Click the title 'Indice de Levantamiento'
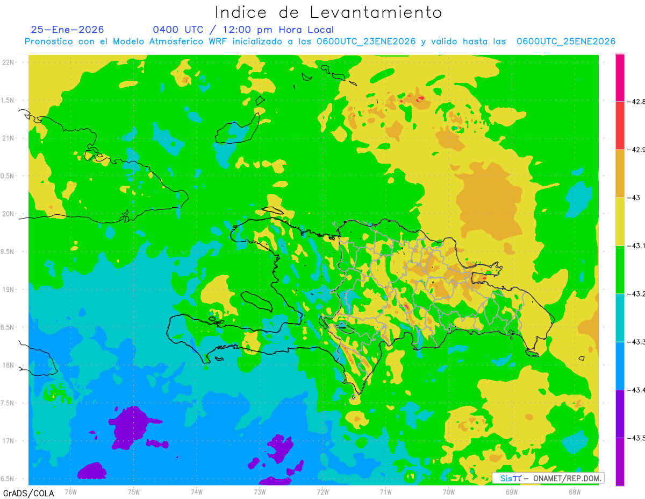645x499 pixels. click(328, 12)
